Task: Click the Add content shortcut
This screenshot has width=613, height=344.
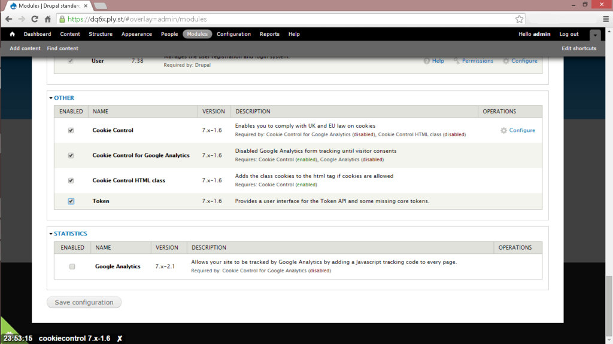Action: [25, 48]
